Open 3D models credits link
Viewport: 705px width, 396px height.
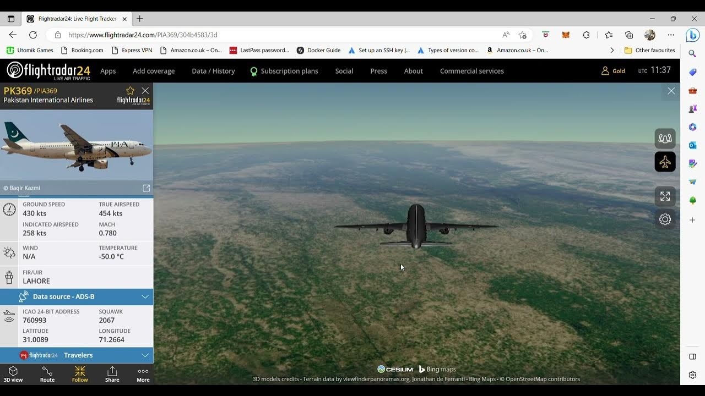[275, 379]
